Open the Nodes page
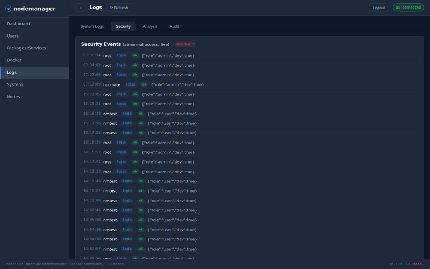430x269 pixels. (34, 97)
